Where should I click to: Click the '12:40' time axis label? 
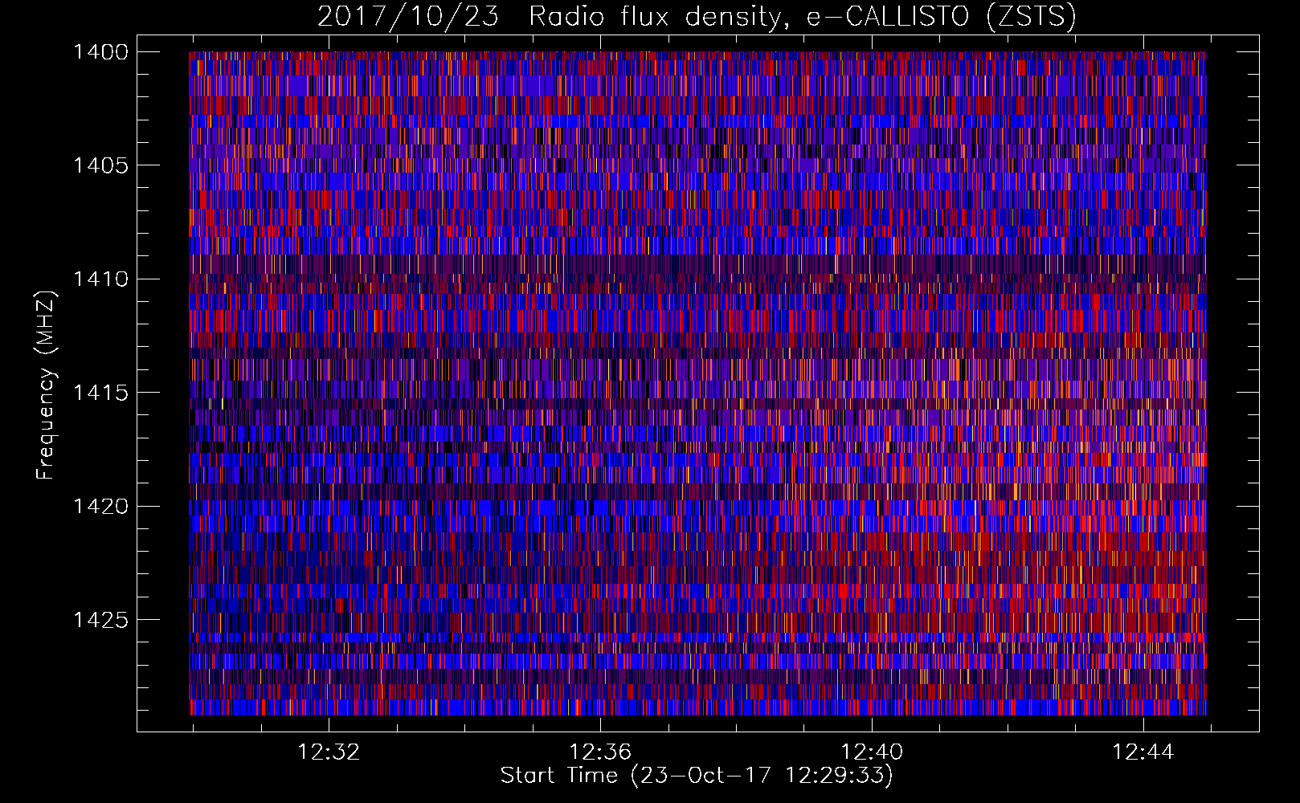point(872,752)
